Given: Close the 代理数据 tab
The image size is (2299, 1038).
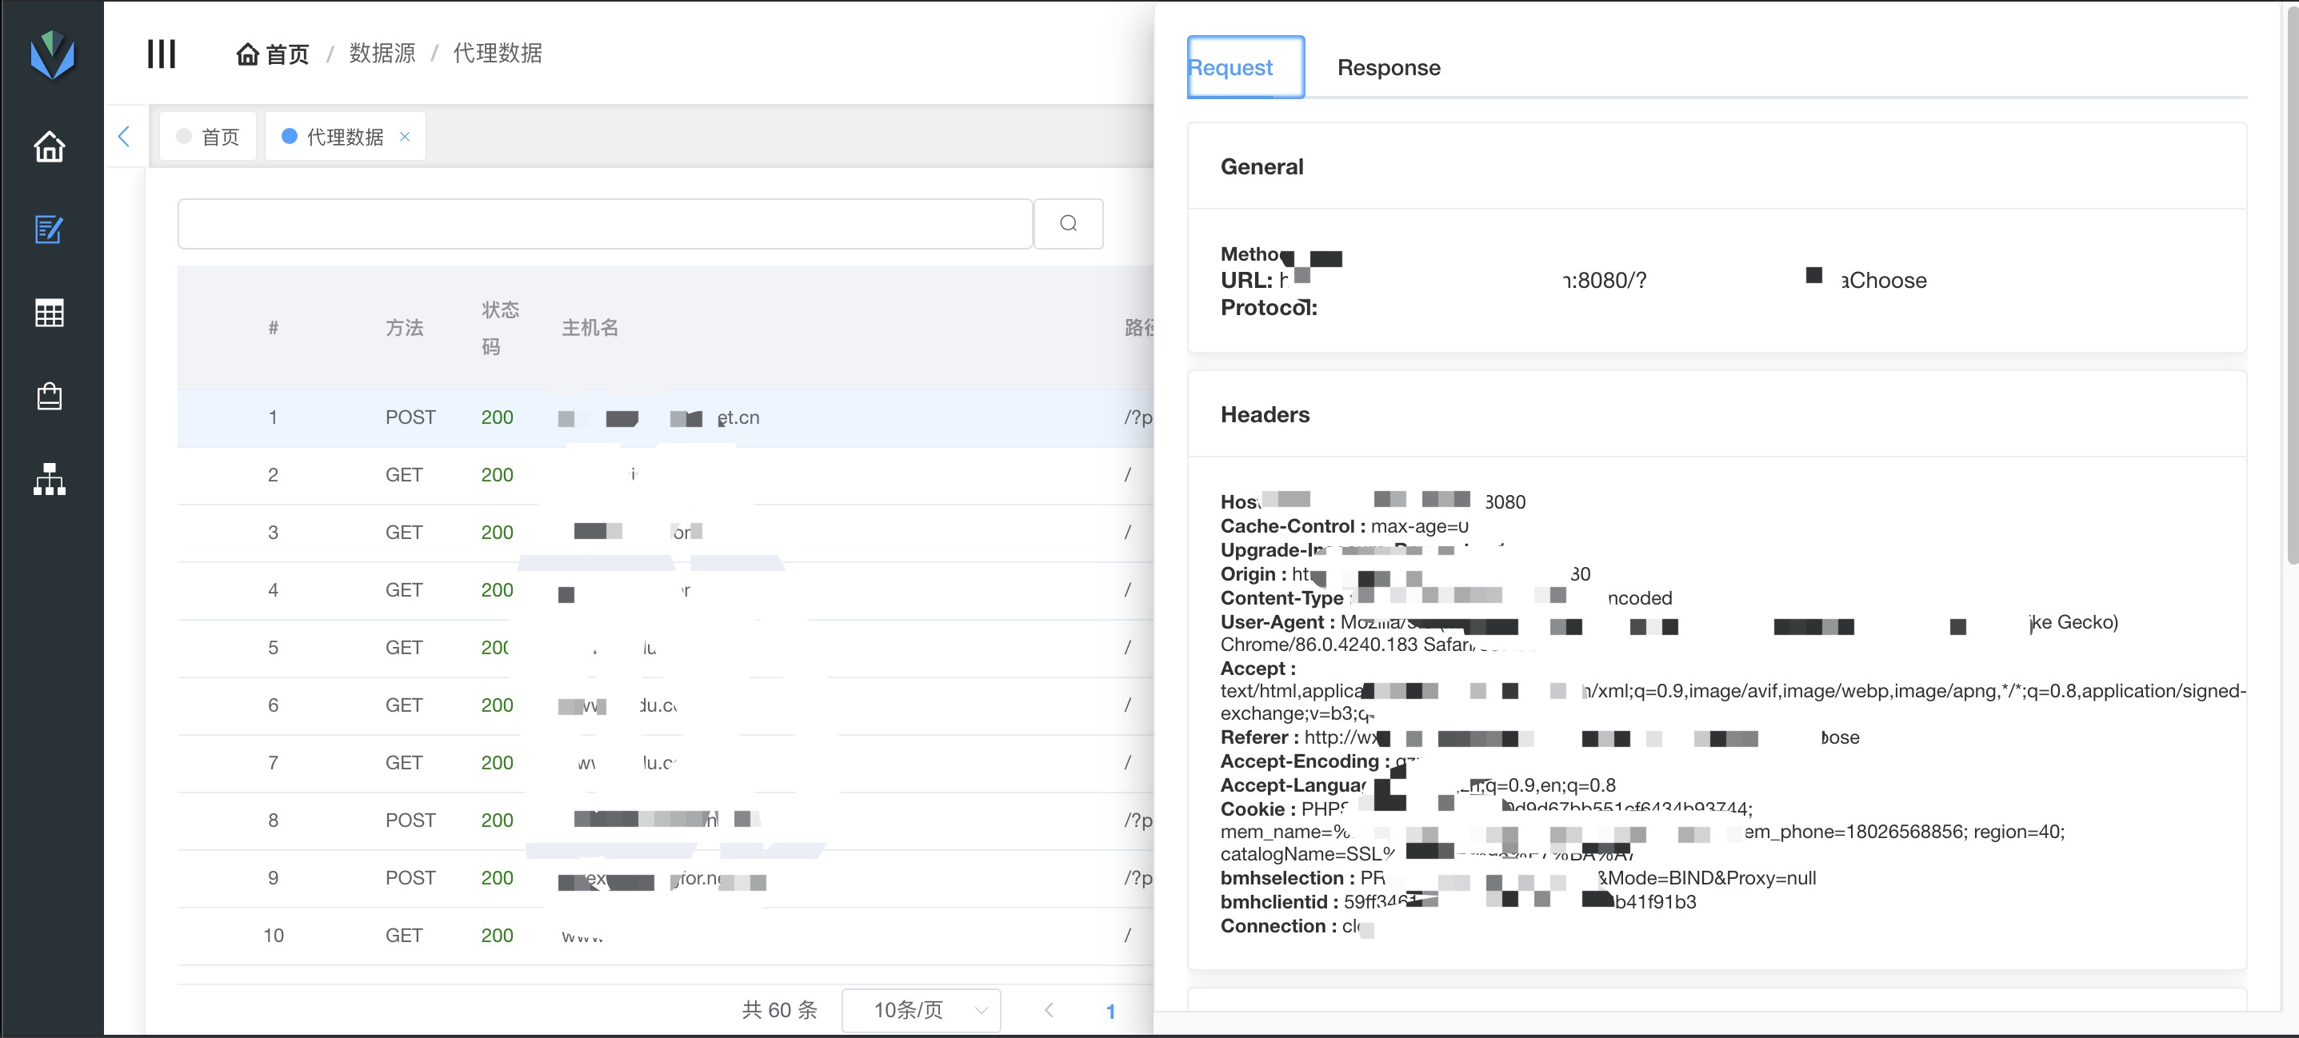Looking at the screenshot, I should [404, 137].
